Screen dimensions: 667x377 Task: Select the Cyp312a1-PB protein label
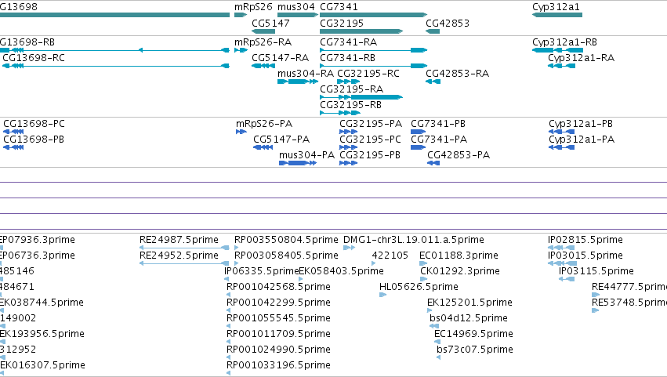pyautogui.click(x=581, y=124)
